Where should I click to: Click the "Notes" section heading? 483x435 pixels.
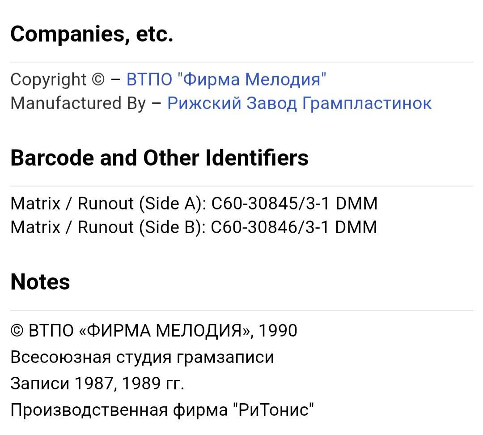(40, 282)
